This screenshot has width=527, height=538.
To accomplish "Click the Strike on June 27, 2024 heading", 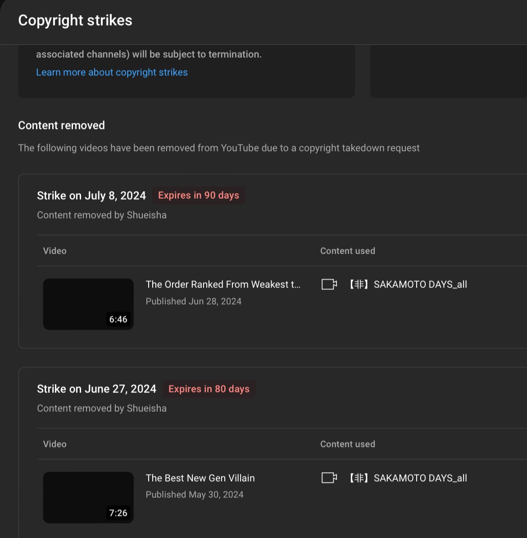I will click(x=96, y=388).
